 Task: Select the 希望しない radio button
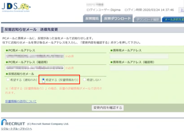coord(84,80)
